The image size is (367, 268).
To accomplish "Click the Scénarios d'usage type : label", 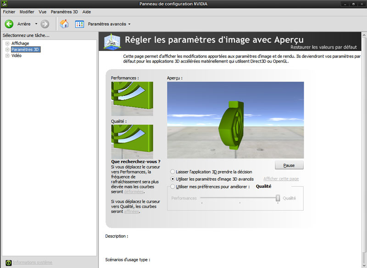I will 128,260.
